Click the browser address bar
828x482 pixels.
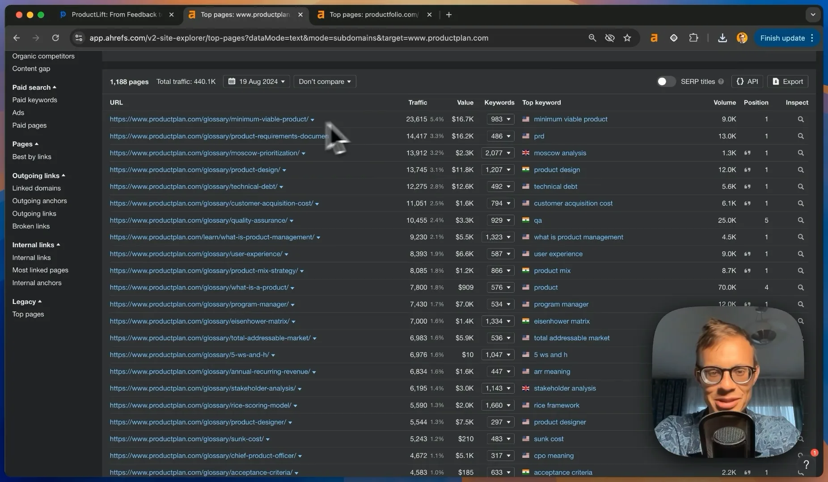[x=289, y=38]
